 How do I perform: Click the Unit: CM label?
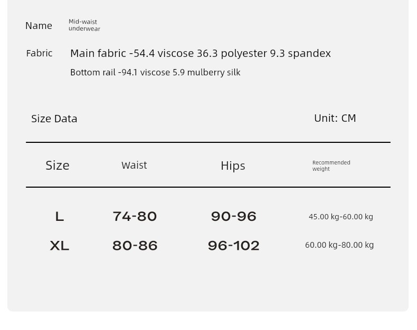coord(335,118)
